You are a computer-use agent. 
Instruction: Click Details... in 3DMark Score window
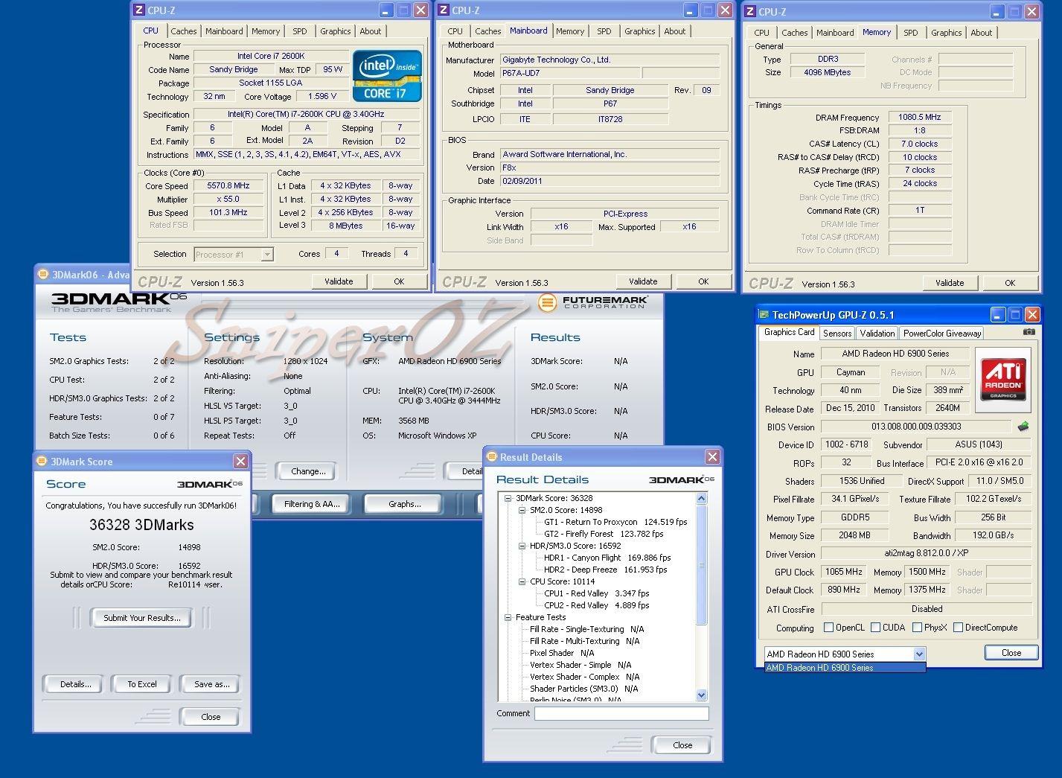tap(75, 684)
